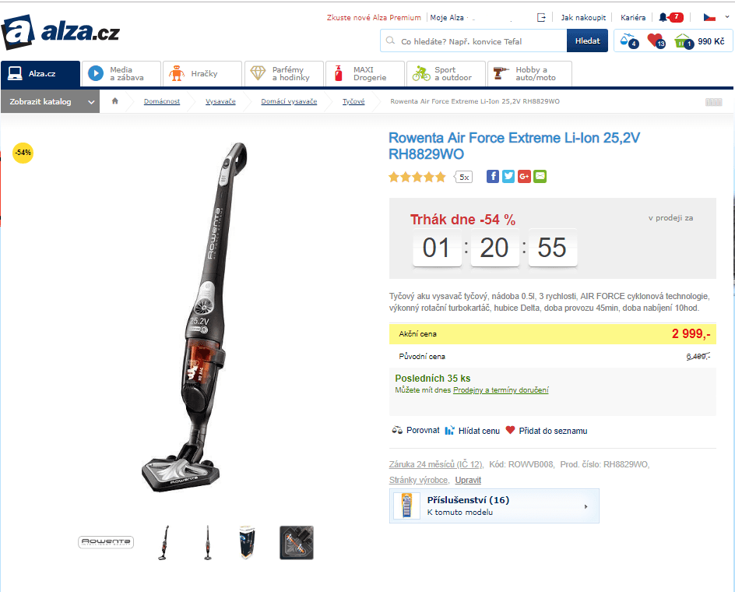This screenshot has height=592, width=735.
Task: Go to home breadcrumb icon
Action: tap(115, 100)
